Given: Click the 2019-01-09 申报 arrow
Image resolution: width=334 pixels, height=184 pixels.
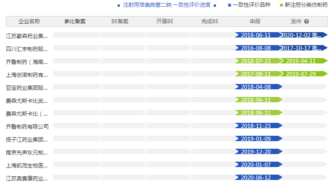Looking at the screenshot, I should [258, 139].
